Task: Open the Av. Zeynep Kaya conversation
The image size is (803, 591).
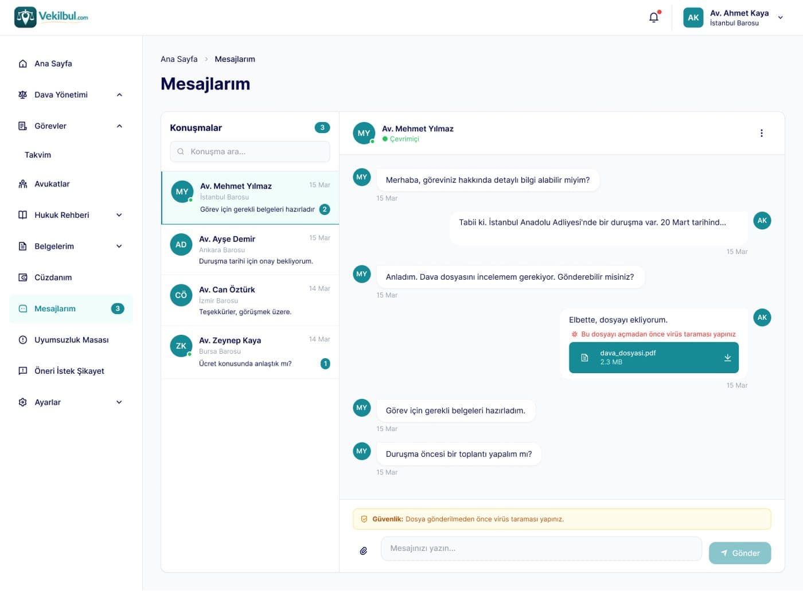Action: 250,352
